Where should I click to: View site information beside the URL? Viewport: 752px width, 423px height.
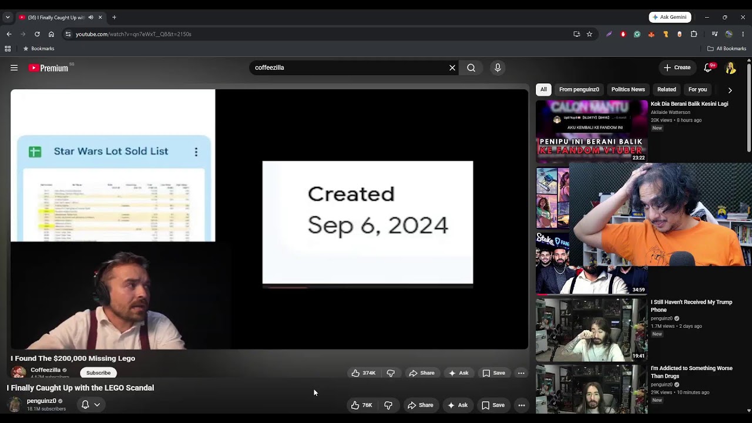pyautogui.click(x=68, y=34)
